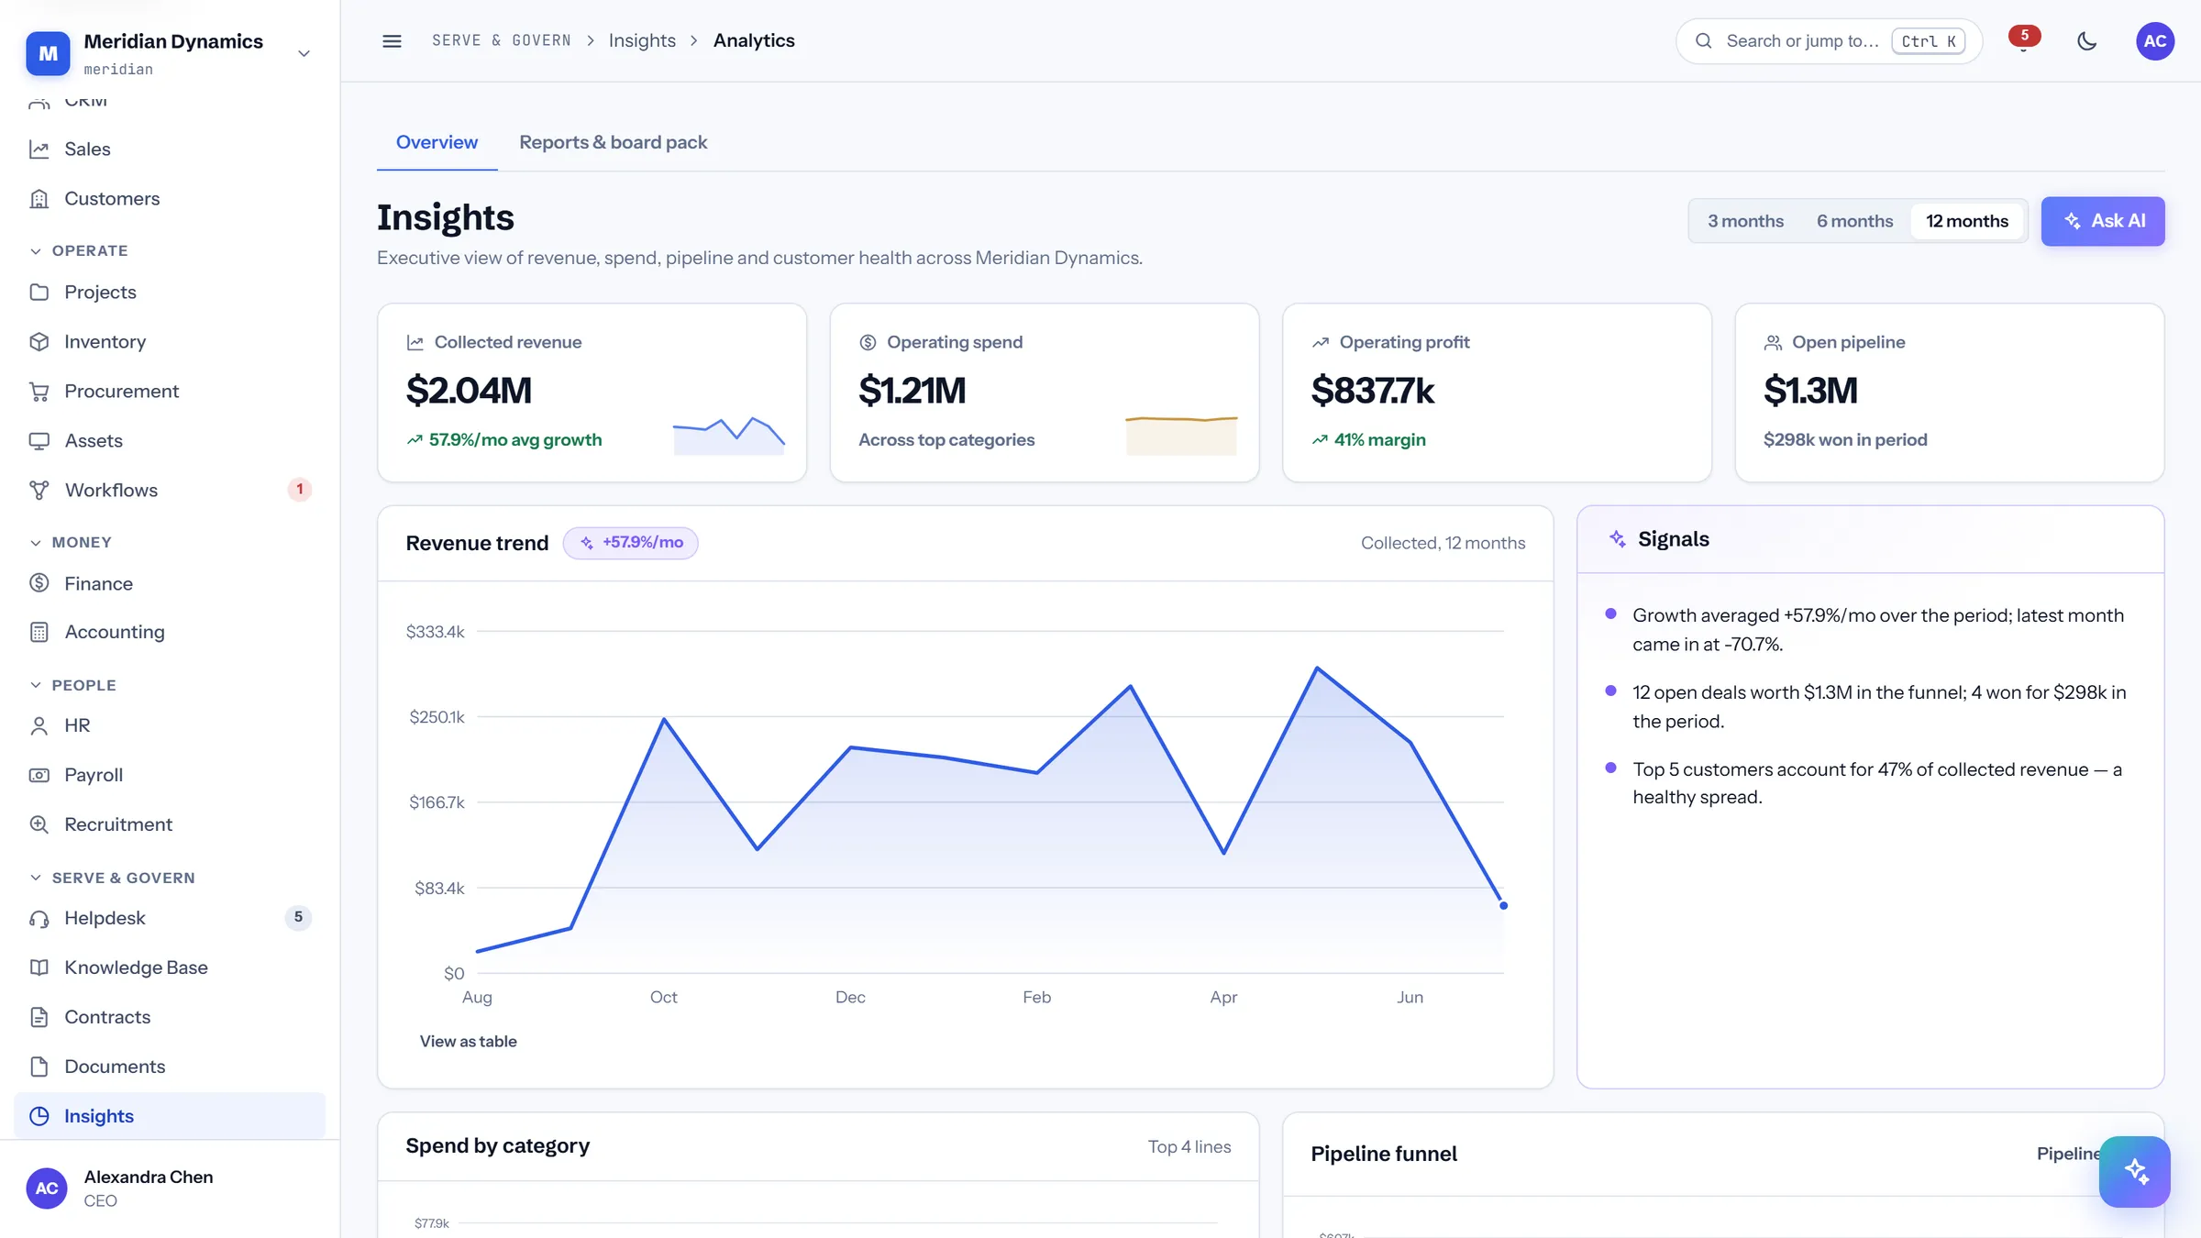Open the Workflows menu item

170,491
